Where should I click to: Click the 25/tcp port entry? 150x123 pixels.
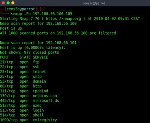click(7, 77)
